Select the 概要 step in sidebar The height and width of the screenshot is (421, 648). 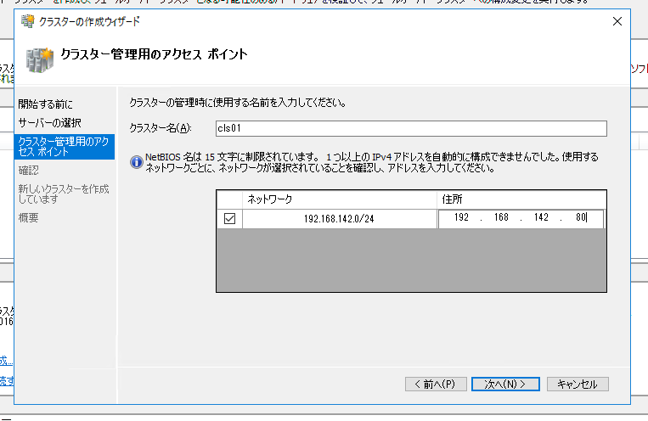click(x=29, y=217)
